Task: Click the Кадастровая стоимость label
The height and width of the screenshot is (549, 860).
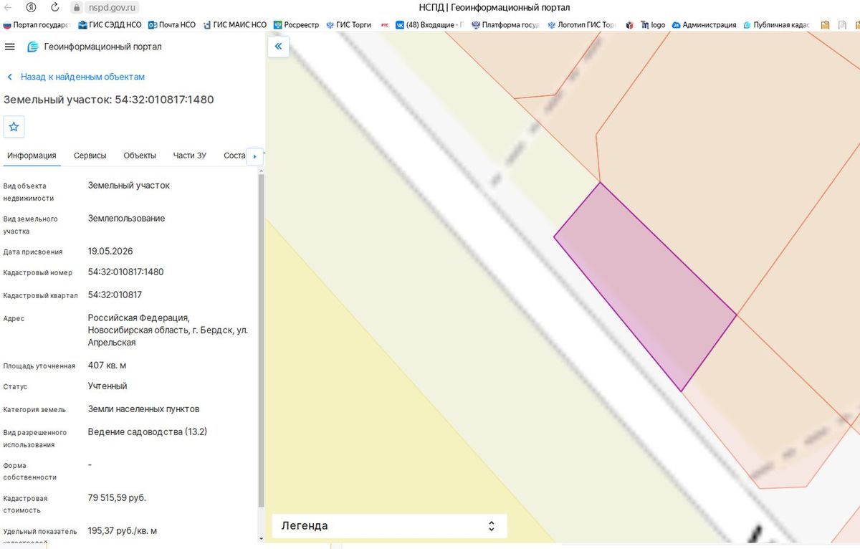Action: tap(26, 505)
